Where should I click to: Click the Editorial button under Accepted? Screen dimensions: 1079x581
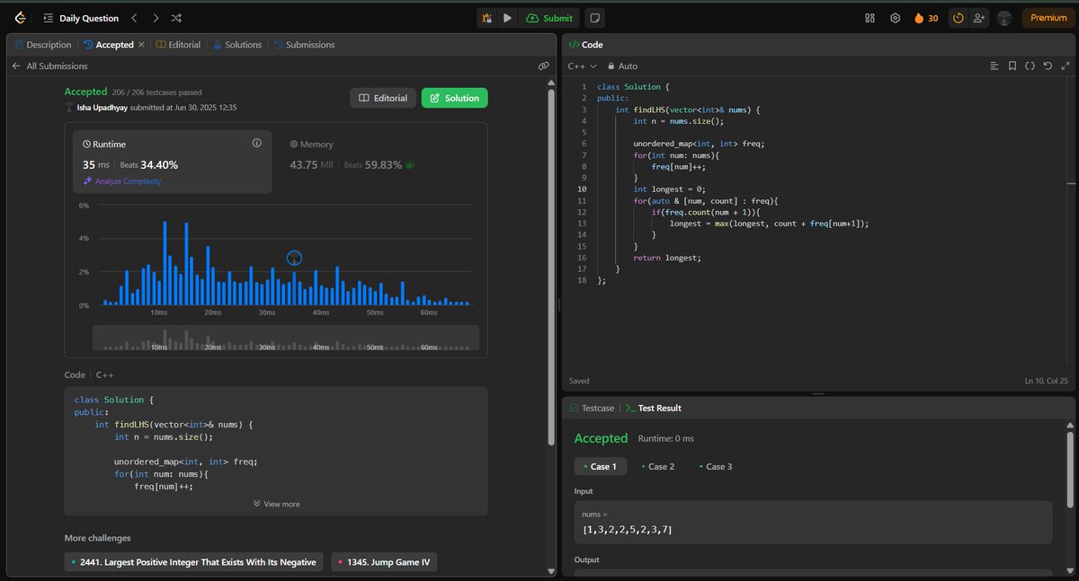(383, 98)
